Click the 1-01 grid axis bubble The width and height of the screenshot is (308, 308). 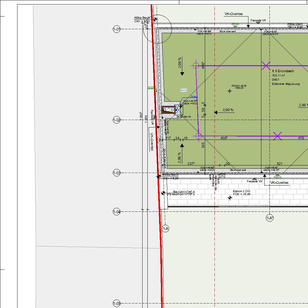click(x=116, y=29)
